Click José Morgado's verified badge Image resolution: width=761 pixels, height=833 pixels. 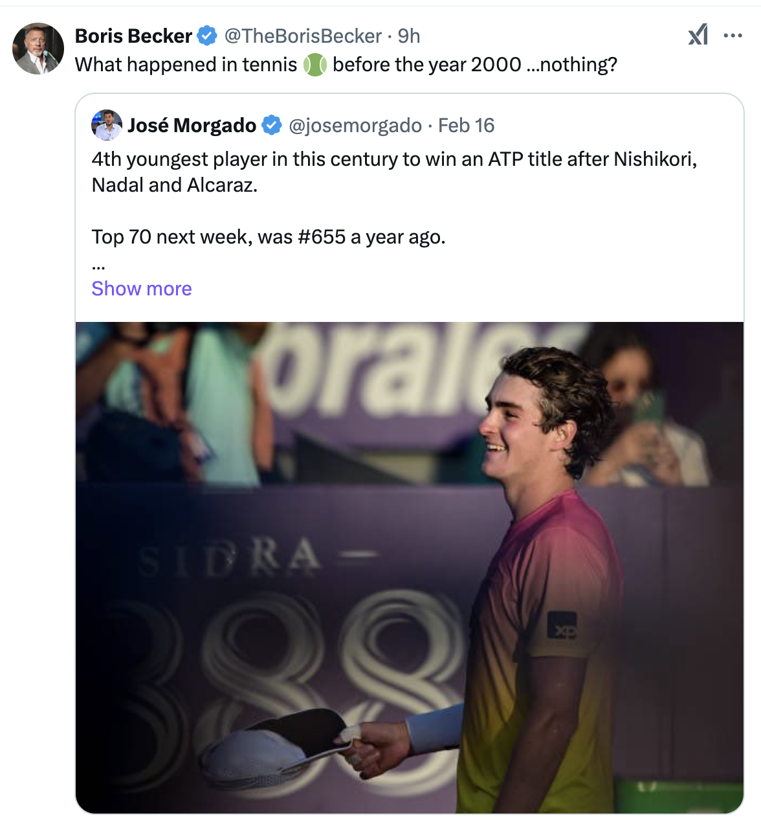(x=272, y=125)
